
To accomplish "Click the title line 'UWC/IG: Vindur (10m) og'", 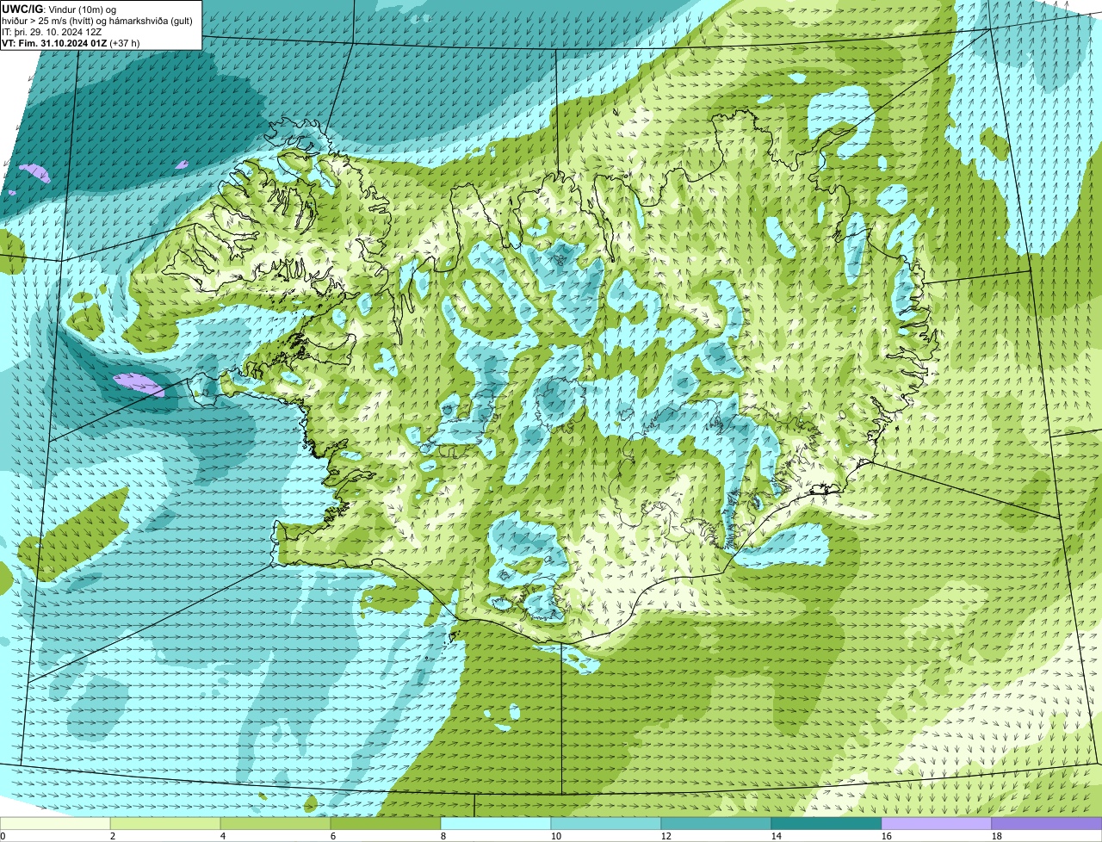I will click(59, 9).
